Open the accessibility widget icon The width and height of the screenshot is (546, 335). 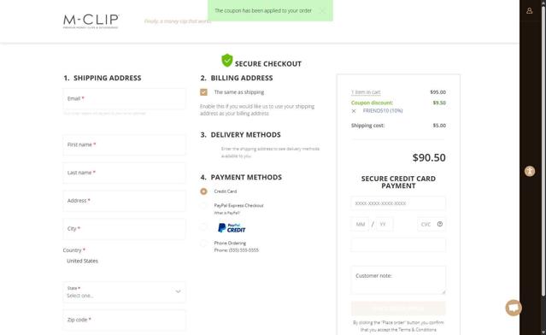[530, 171]
